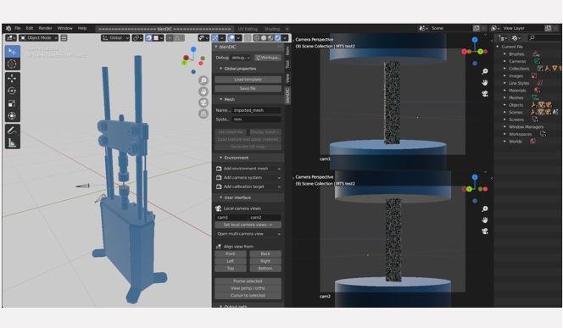
Task: Click the Save file button
Action: tap(248, 88)
